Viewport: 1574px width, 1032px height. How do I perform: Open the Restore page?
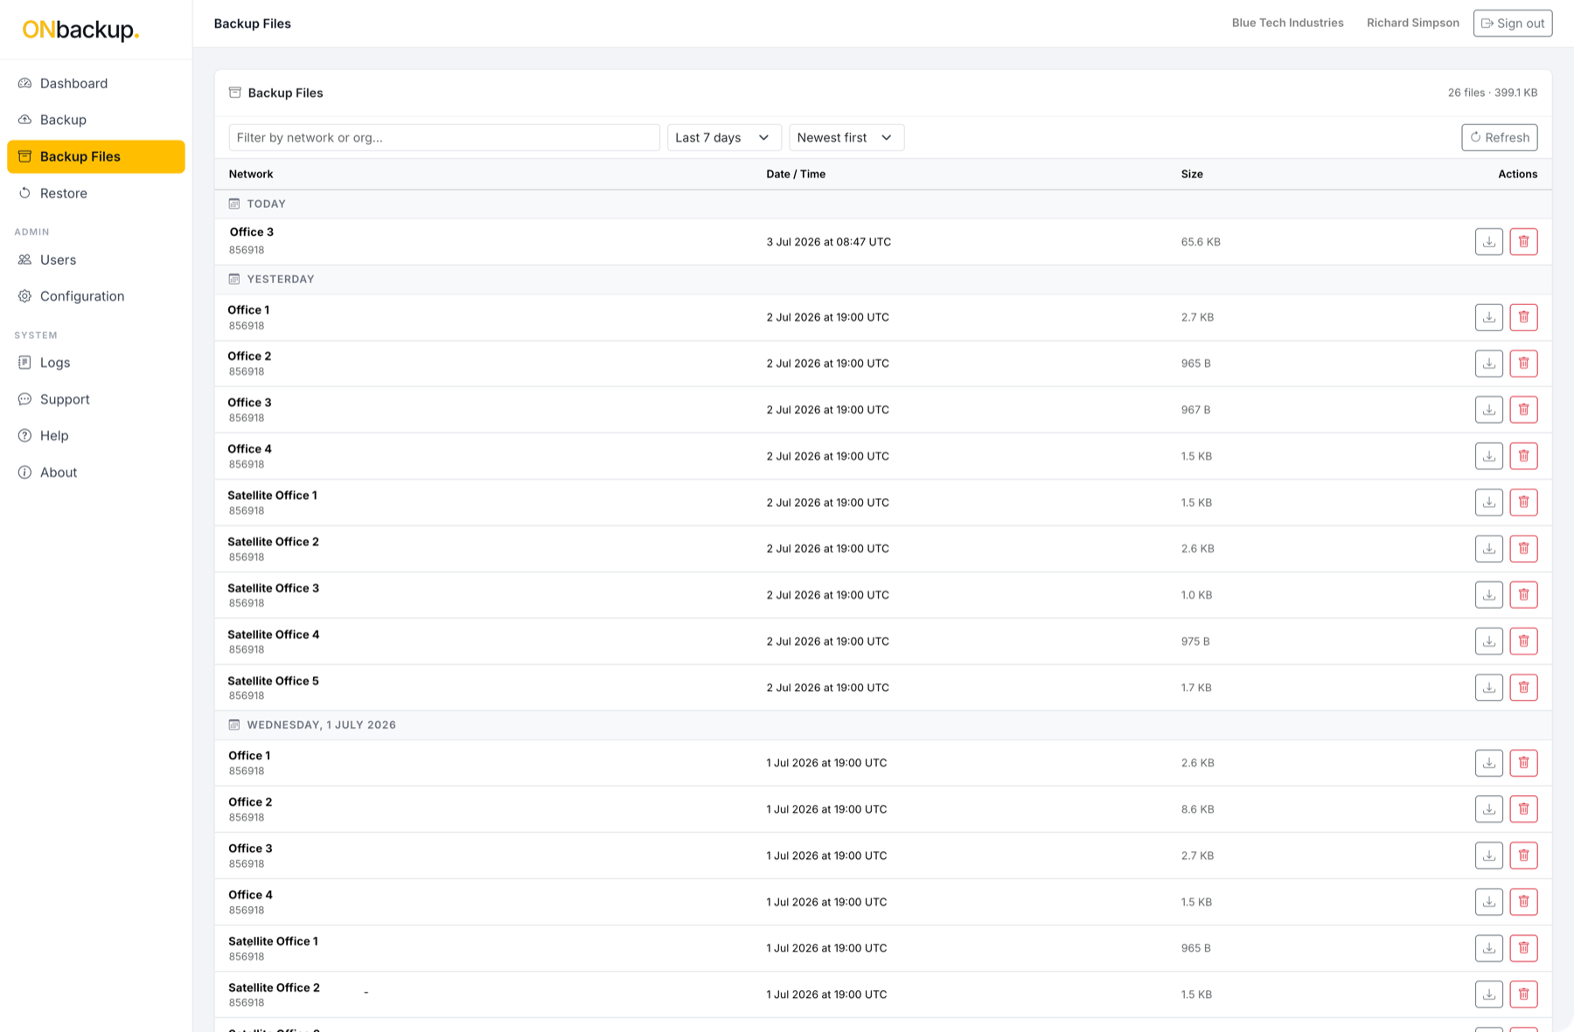(x=96, y=193)
